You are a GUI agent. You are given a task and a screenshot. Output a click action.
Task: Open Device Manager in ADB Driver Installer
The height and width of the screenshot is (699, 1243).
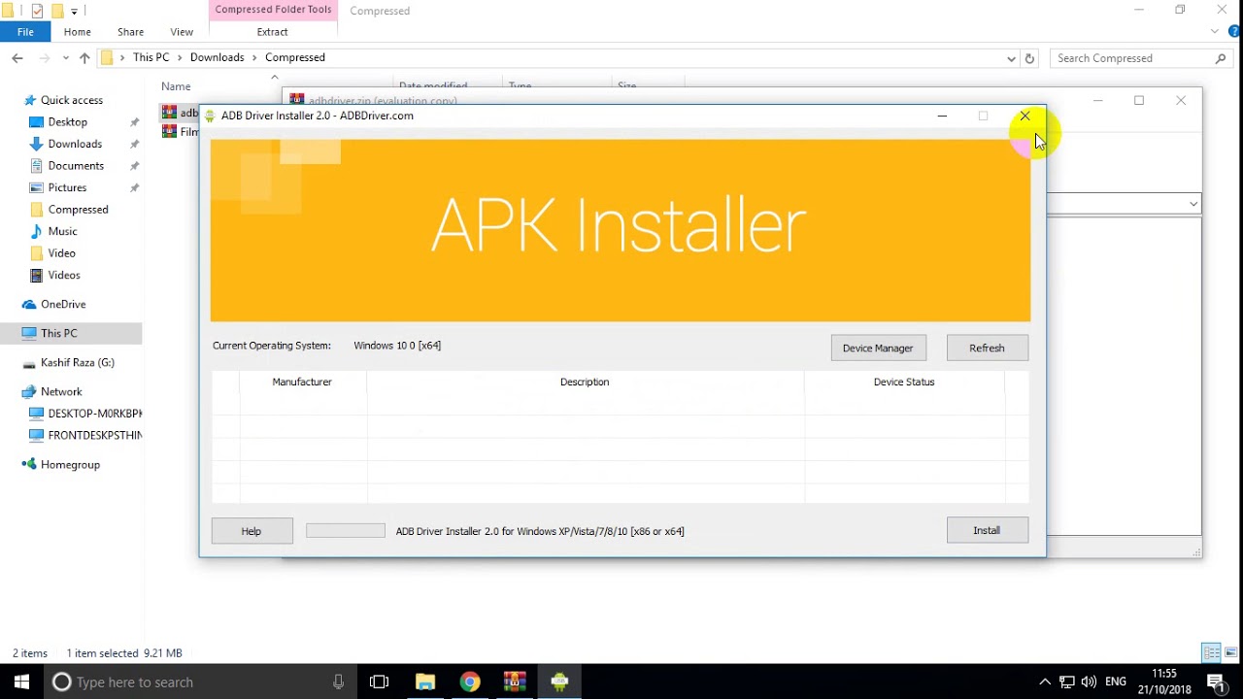coord(878,348)
